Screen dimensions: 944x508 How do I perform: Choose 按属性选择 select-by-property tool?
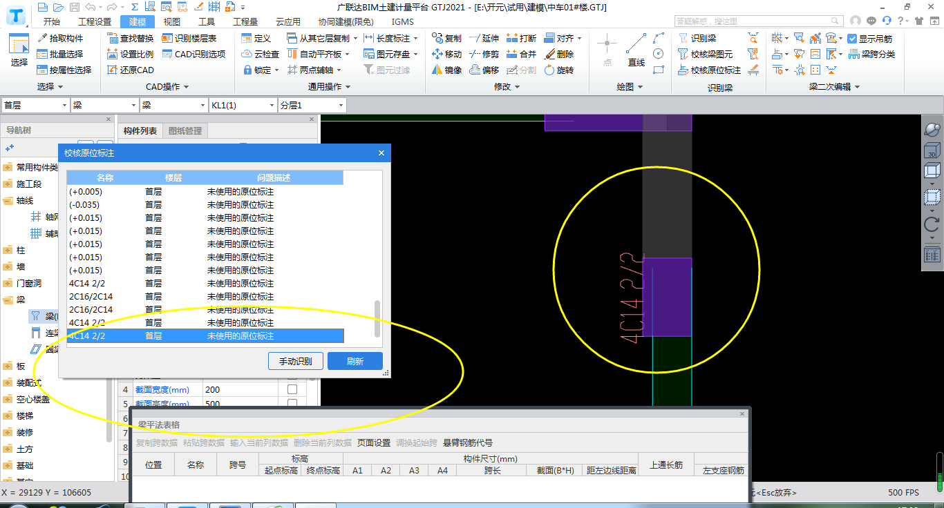pyautogui.click(x=64, y=70)
